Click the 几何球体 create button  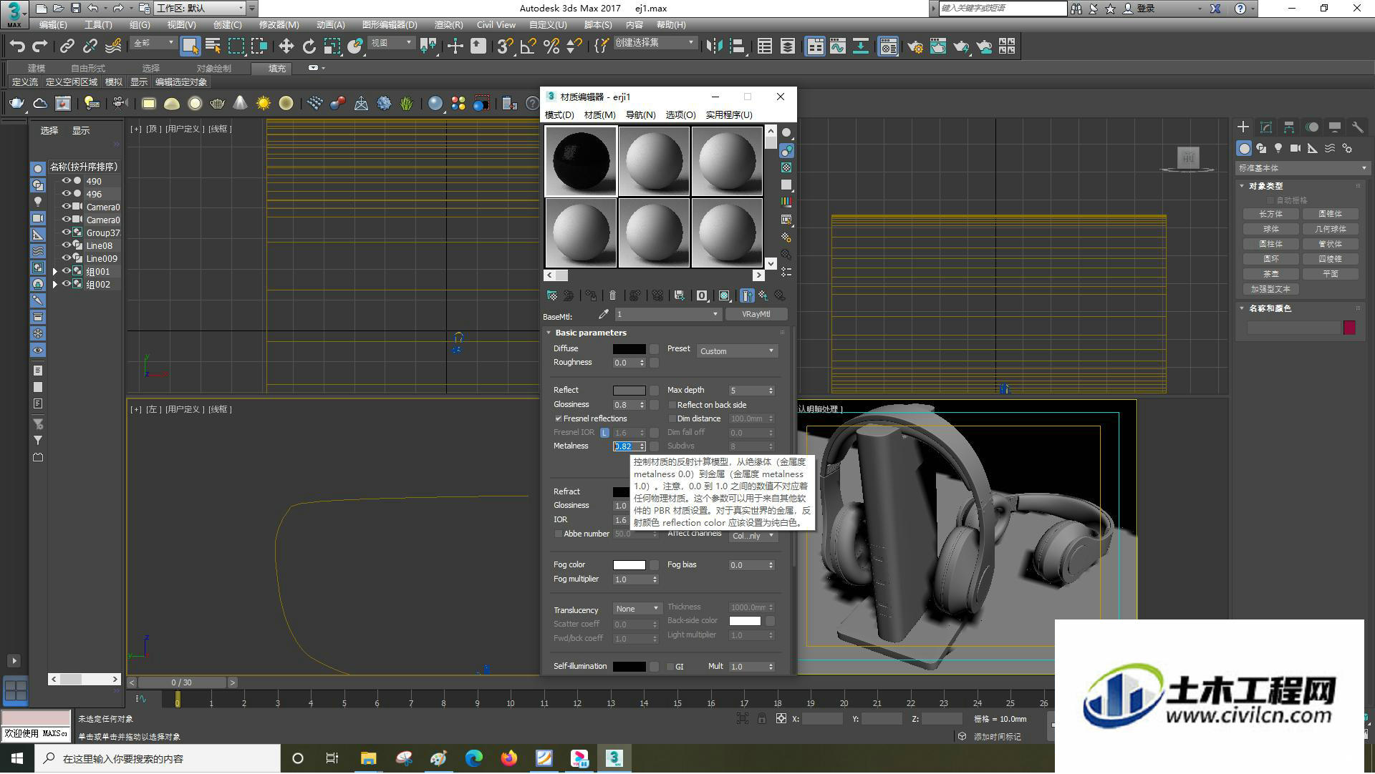coord(1331,230)
